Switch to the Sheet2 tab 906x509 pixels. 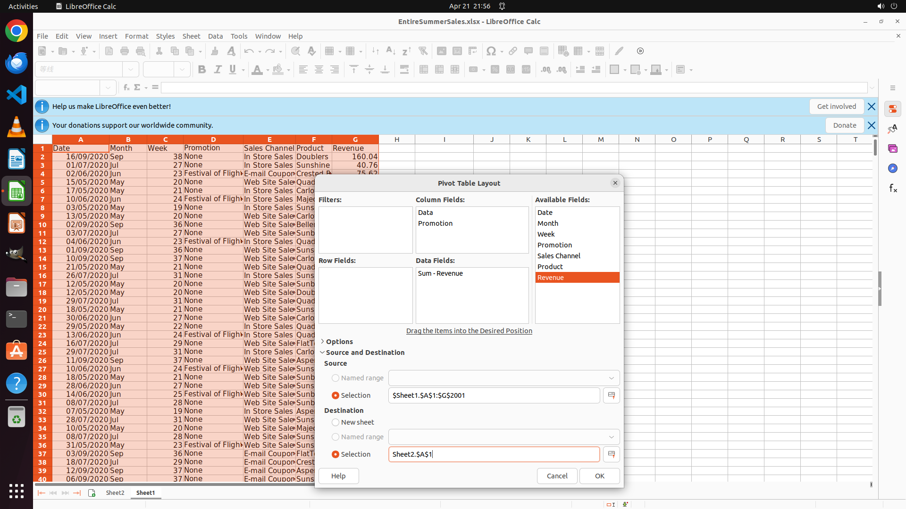pyautogui.click(x=115, y=493)
